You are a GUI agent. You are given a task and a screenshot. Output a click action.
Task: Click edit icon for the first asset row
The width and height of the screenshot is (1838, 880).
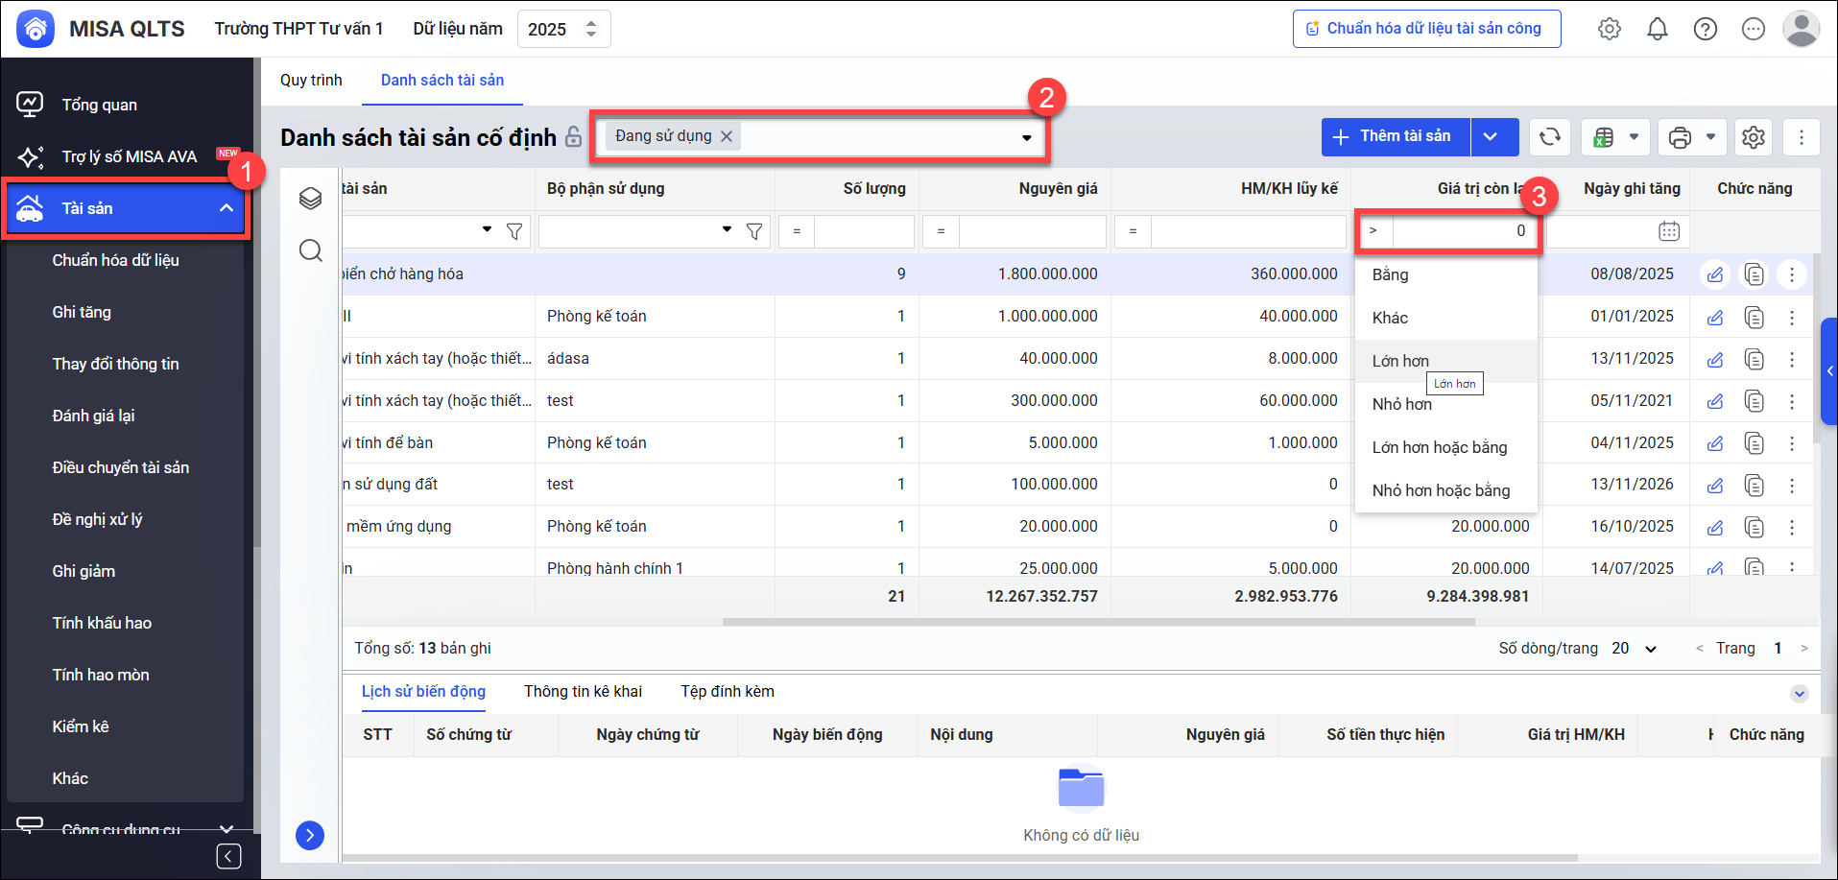1714,274
